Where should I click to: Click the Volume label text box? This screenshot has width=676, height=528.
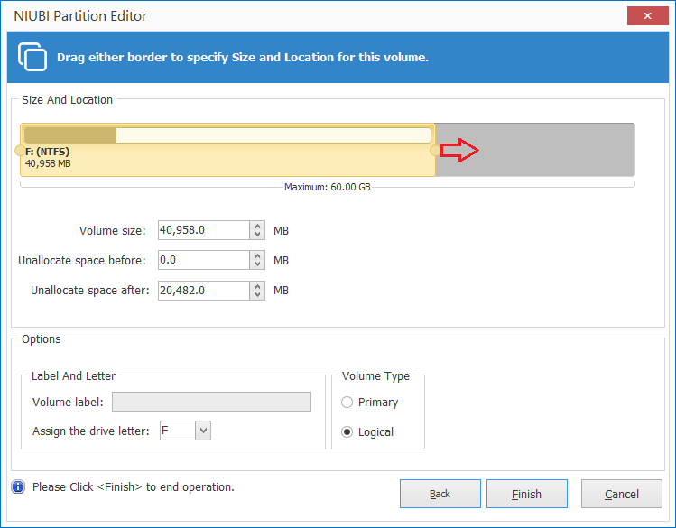point(211,402)
